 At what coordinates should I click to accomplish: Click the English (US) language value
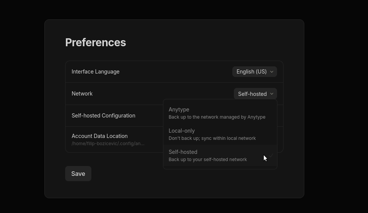pos(251,72)
